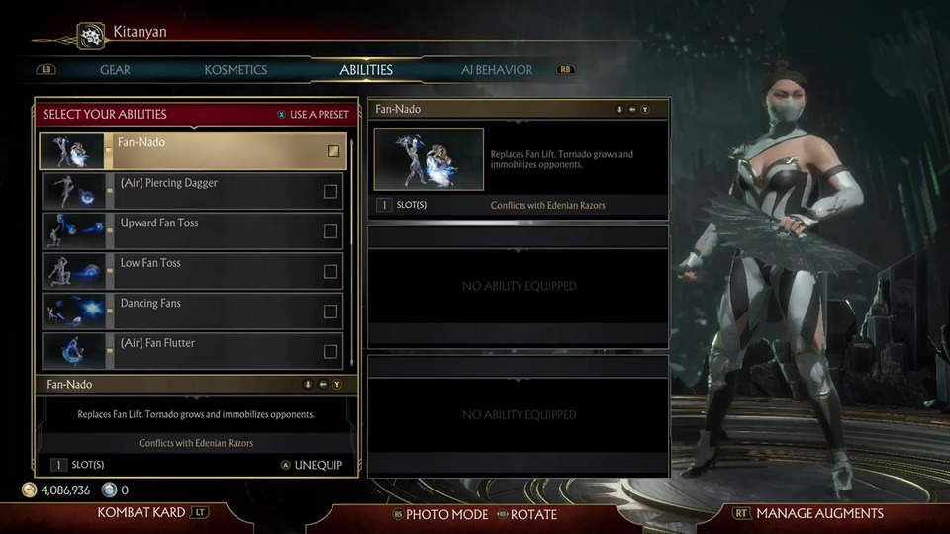Click the Unequip button

coord(312,465)
